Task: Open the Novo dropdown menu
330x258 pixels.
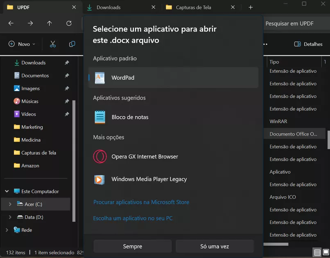Action: point(21,44)
